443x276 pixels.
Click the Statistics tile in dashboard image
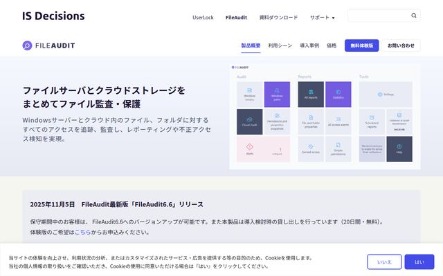[x=338, y=95]
